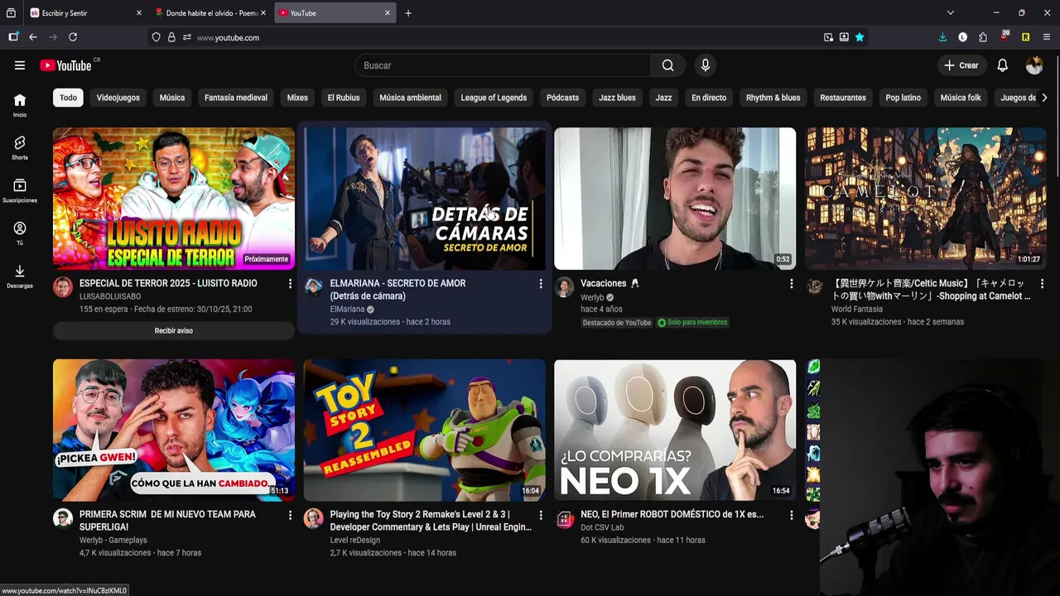Click the tracking protection shield icon

[156, 37]
